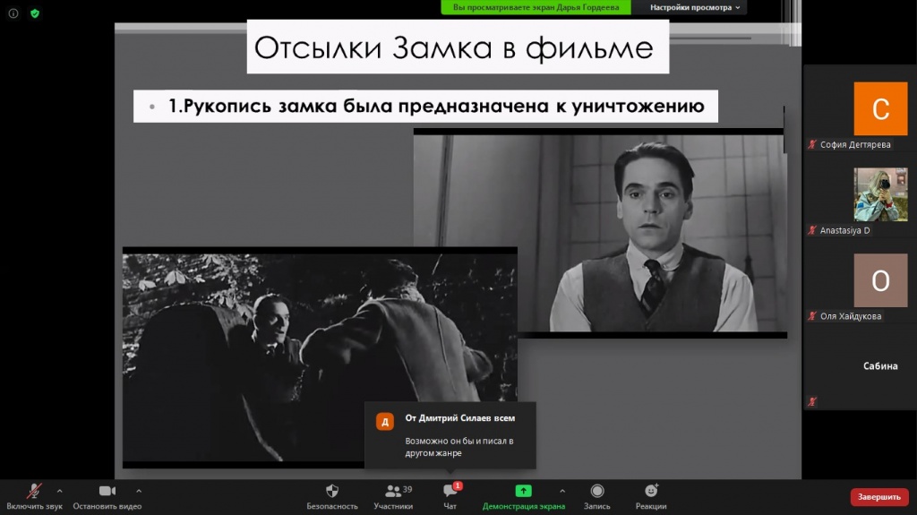Screen dimensions: 917x515
Task: Select Anastasiya D video thumbnail
Action: pyautogui.click(x=879, y=194)
